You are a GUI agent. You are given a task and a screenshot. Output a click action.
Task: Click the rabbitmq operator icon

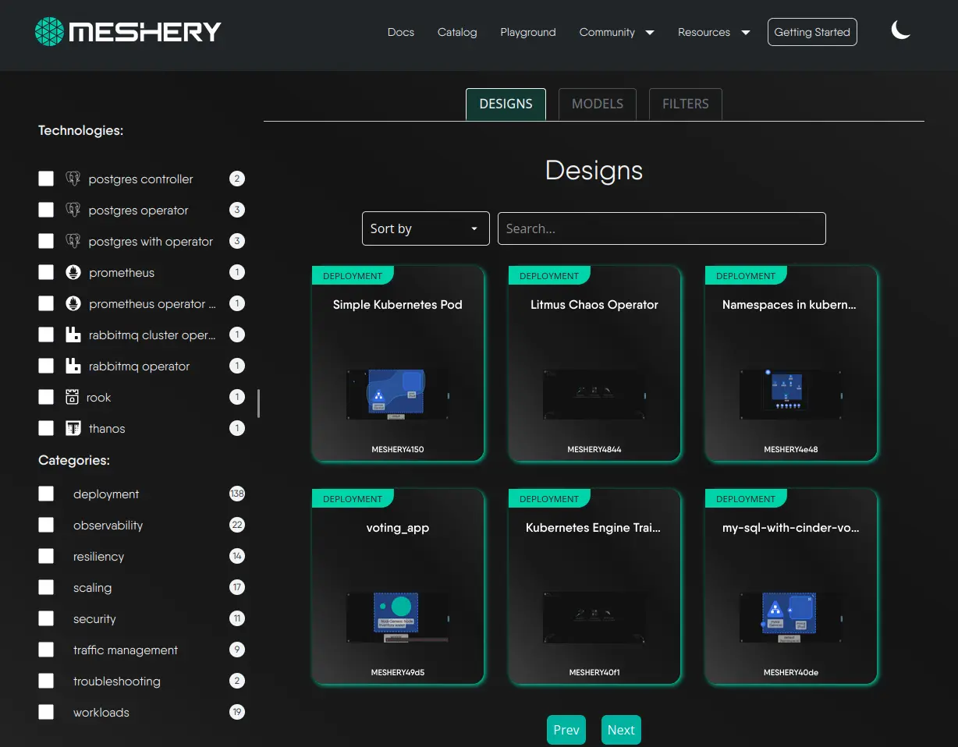click(x=73, y=366)
